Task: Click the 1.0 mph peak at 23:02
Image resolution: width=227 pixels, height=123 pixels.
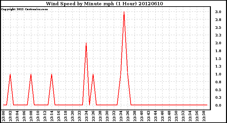Action: click(10, 74)
